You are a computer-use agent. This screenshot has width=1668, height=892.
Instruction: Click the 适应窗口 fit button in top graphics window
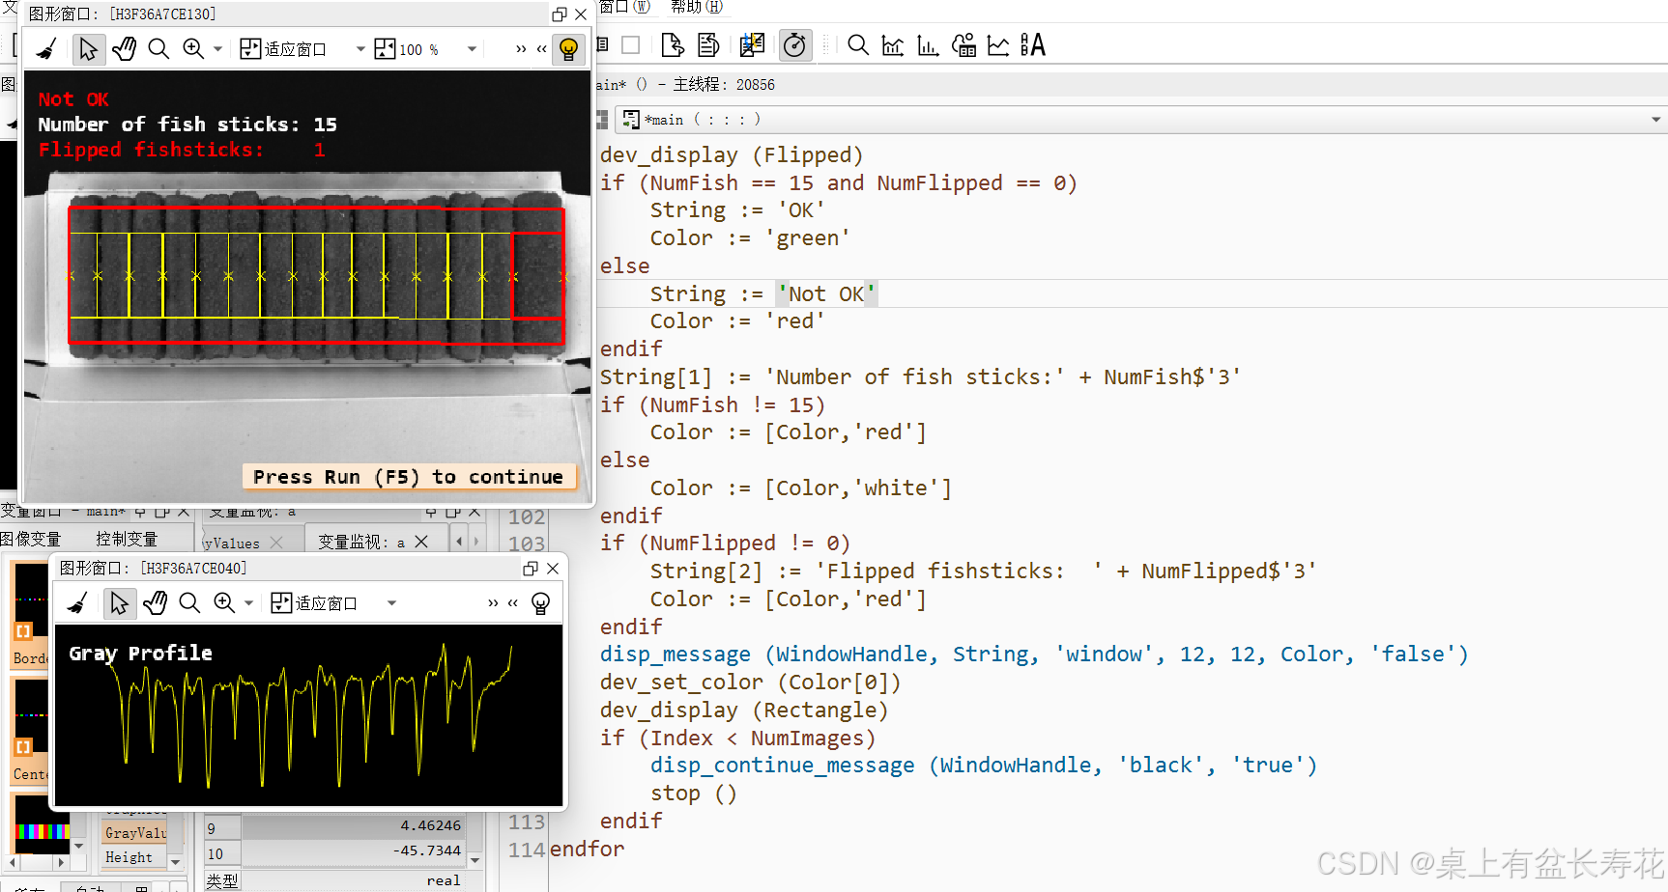point(283,49)
